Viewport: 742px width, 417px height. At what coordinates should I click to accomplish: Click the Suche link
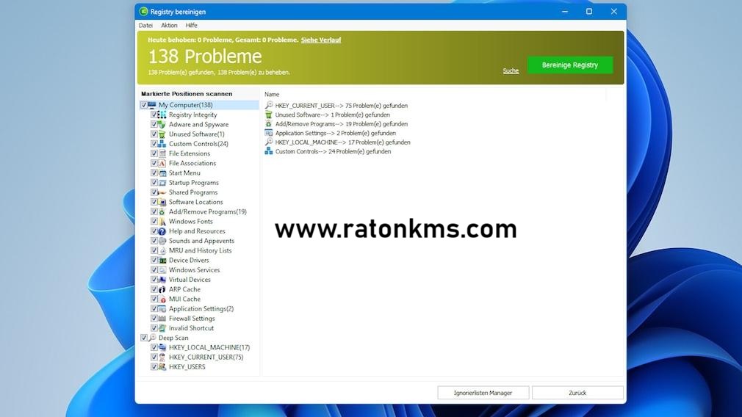pyautogui.click(x=511, y=71)
